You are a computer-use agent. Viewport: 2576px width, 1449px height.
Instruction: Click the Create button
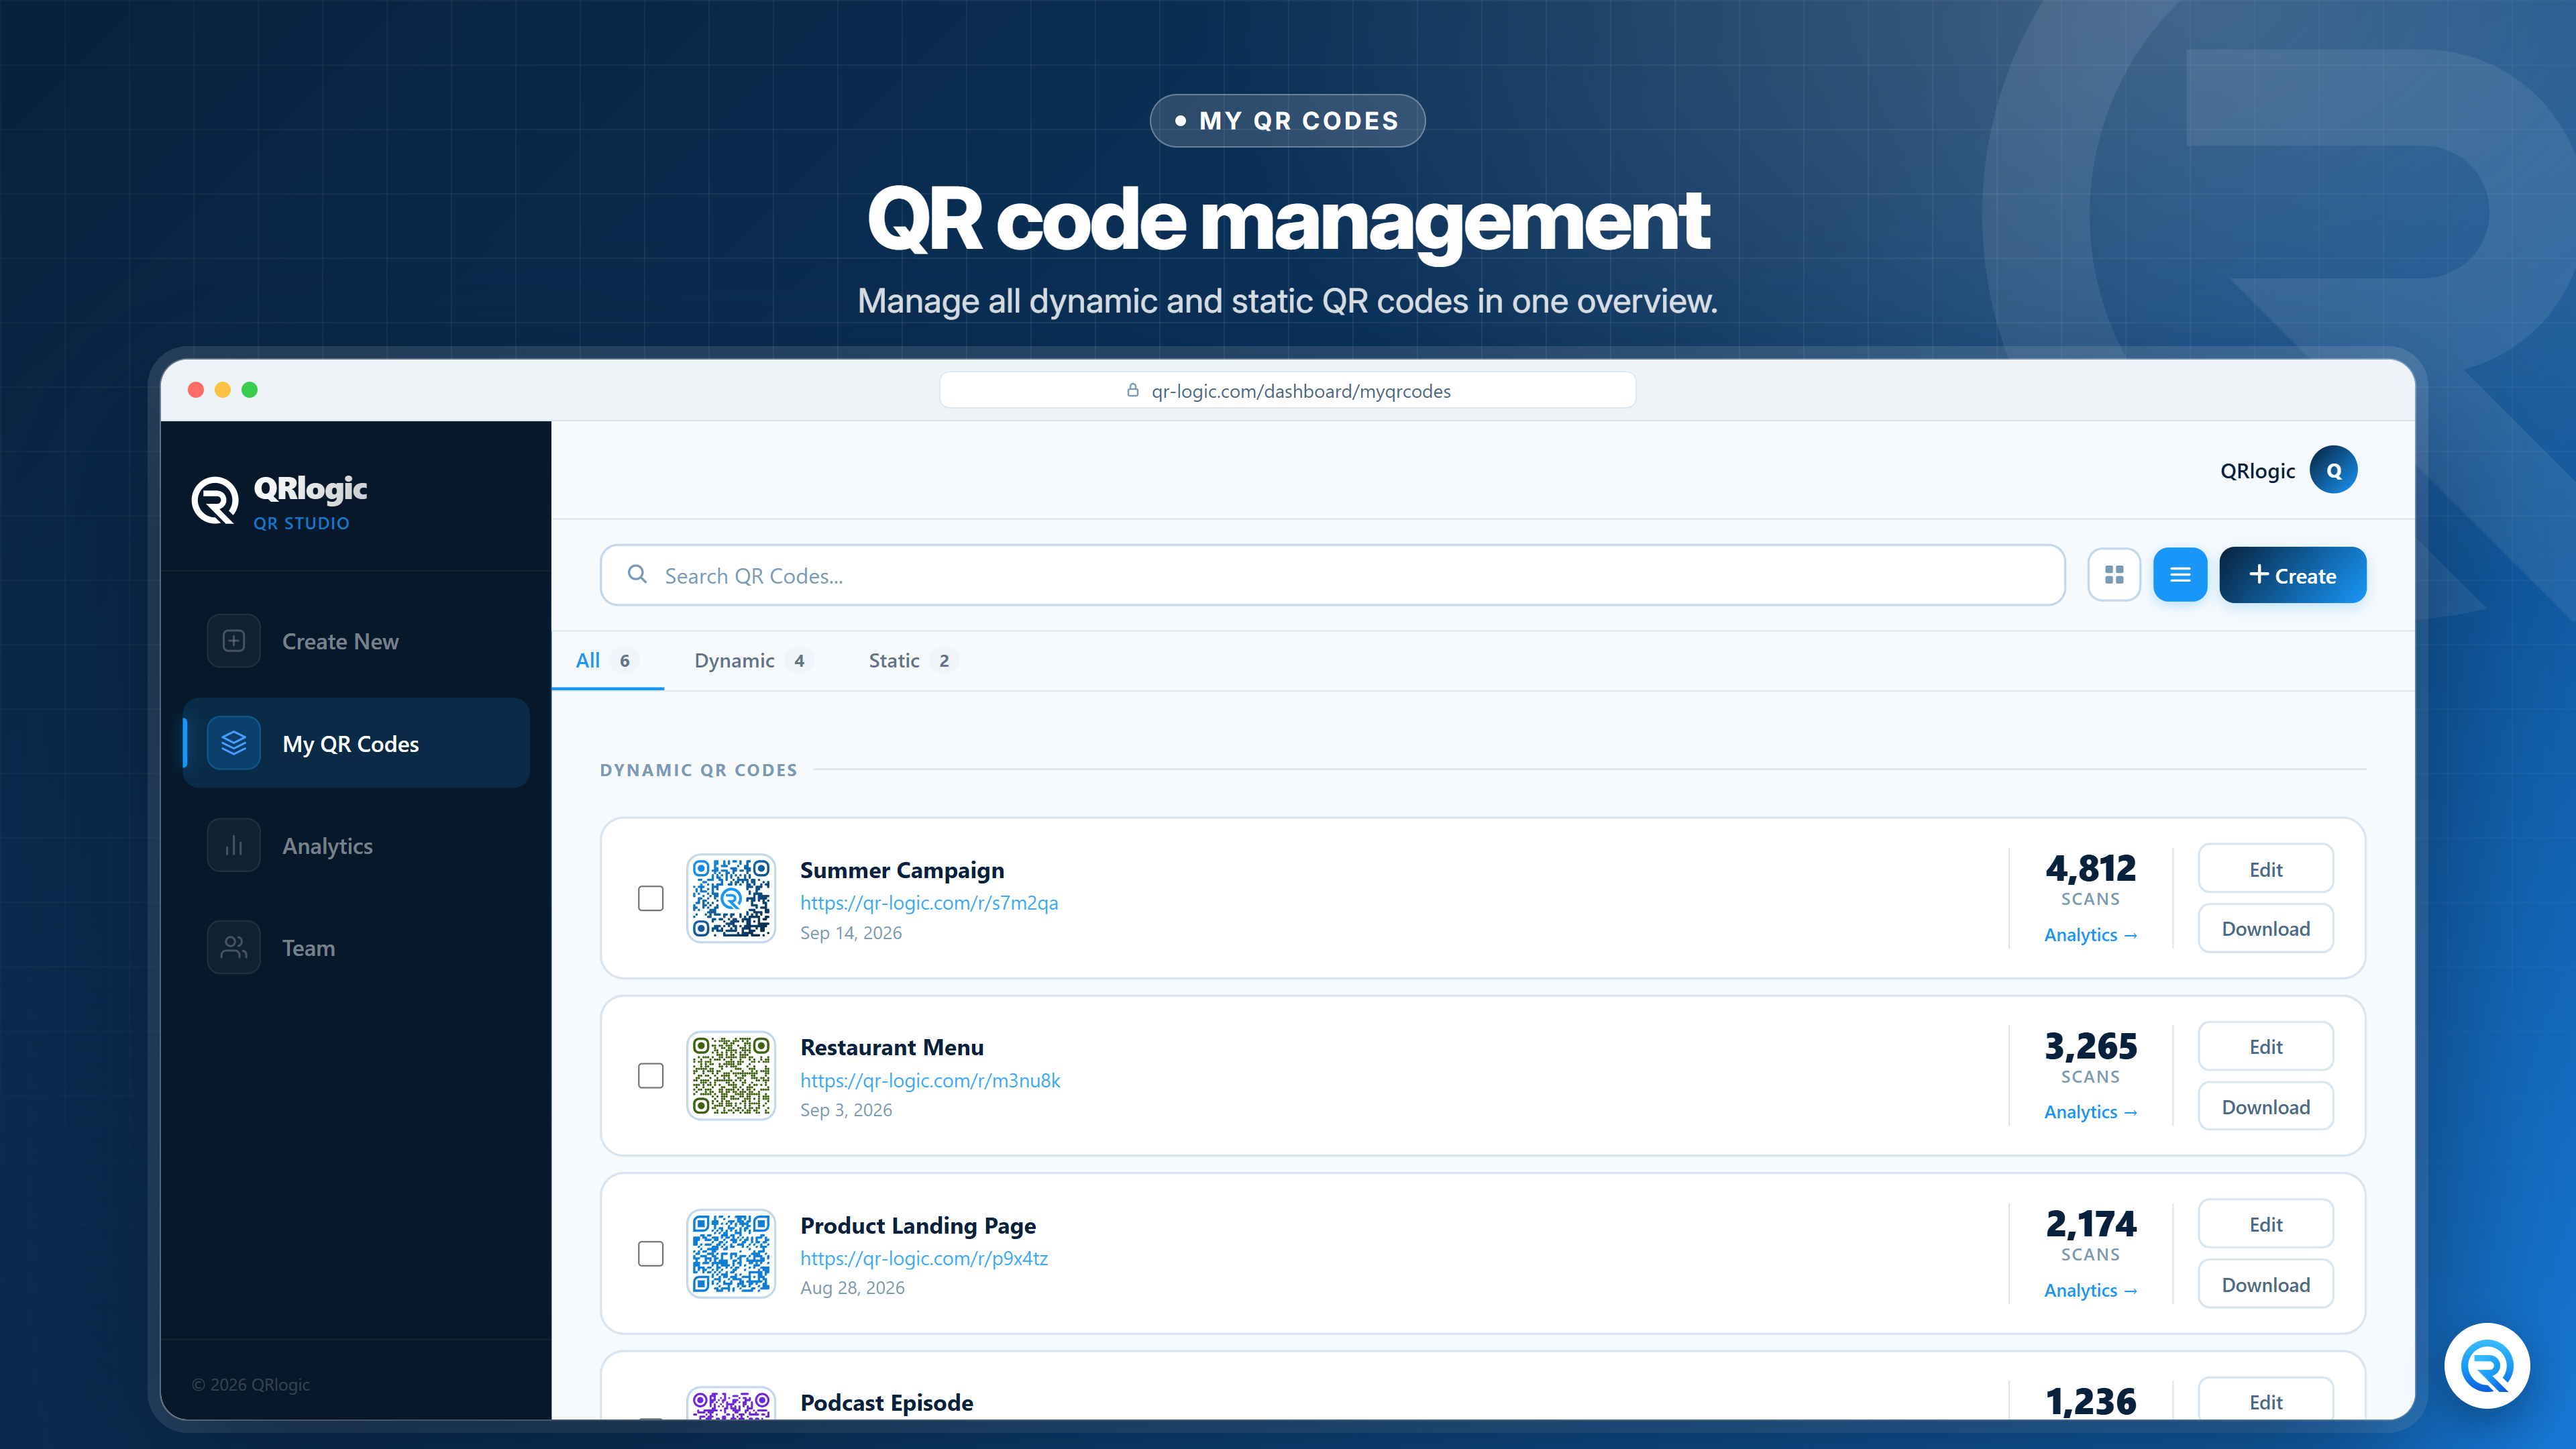point(2292,575)
